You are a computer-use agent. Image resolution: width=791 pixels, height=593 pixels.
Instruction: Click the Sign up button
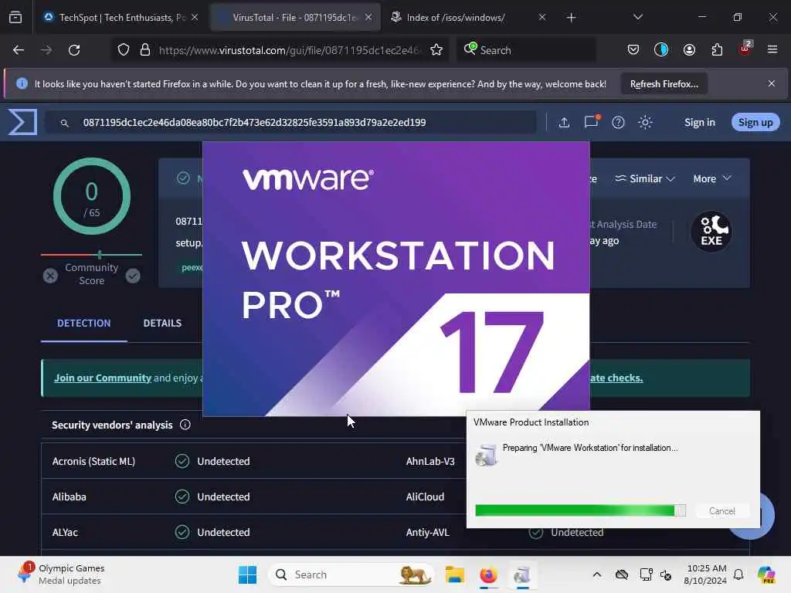click(x=755, y=123)
